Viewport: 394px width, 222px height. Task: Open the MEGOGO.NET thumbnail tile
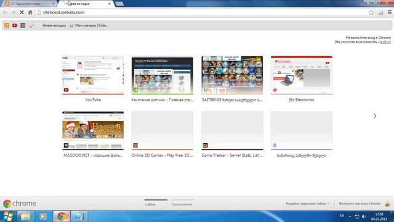pyautogui.click(x=93, y=131)
